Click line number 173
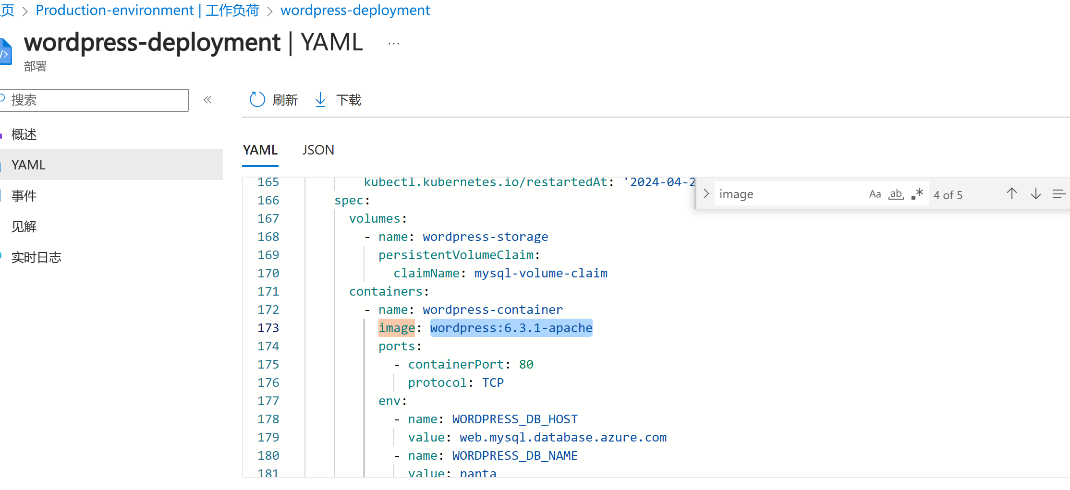This screenshot has height=490, width=1070. [x=268, y=328]
